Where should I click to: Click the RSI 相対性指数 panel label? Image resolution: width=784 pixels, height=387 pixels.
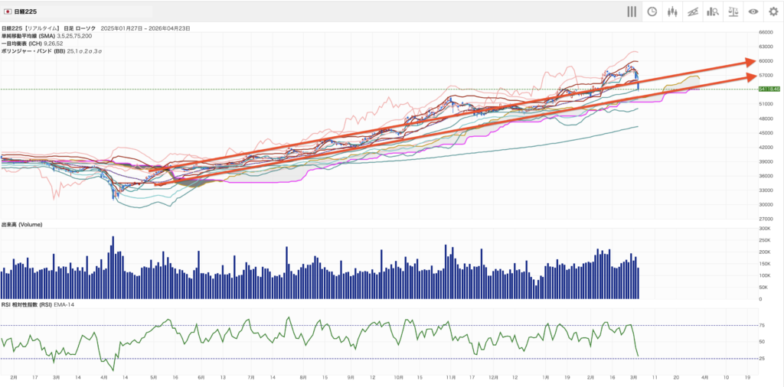pyautogui.click(x=31, y=305)
